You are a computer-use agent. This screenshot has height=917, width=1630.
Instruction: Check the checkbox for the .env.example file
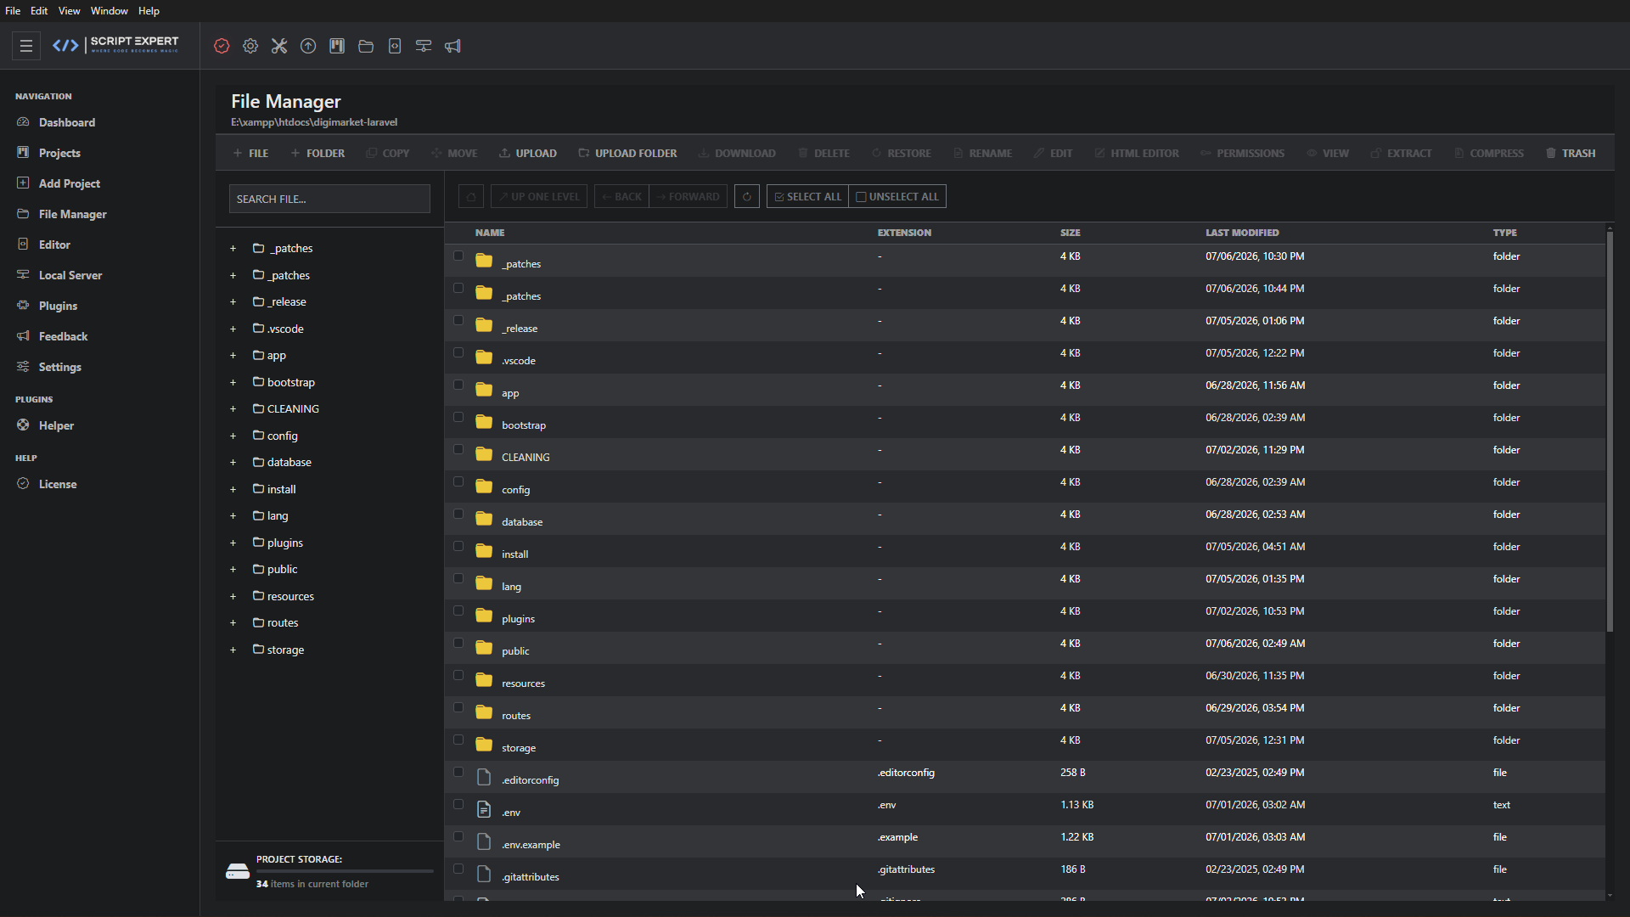tap(458, 836)
